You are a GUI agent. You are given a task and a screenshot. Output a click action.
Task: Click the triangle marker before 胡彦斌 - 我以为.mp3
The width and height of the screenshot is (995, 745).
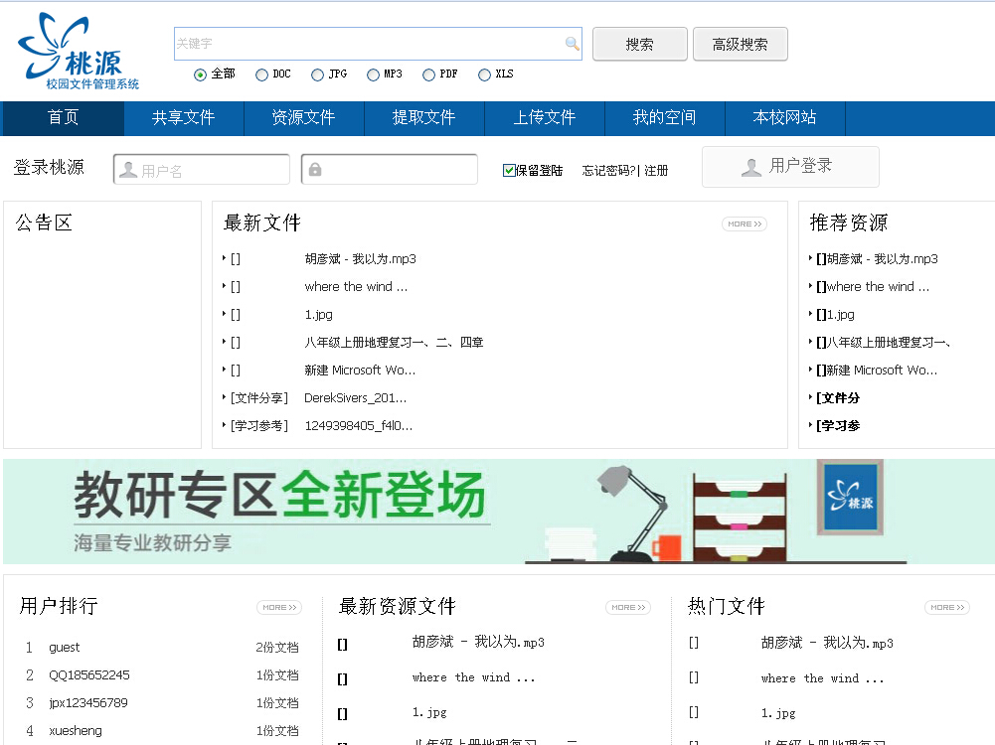point(226,258)
